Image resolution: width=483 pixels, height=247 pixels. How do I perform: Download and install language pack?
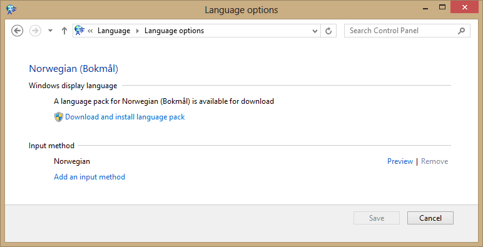(125, 117)
